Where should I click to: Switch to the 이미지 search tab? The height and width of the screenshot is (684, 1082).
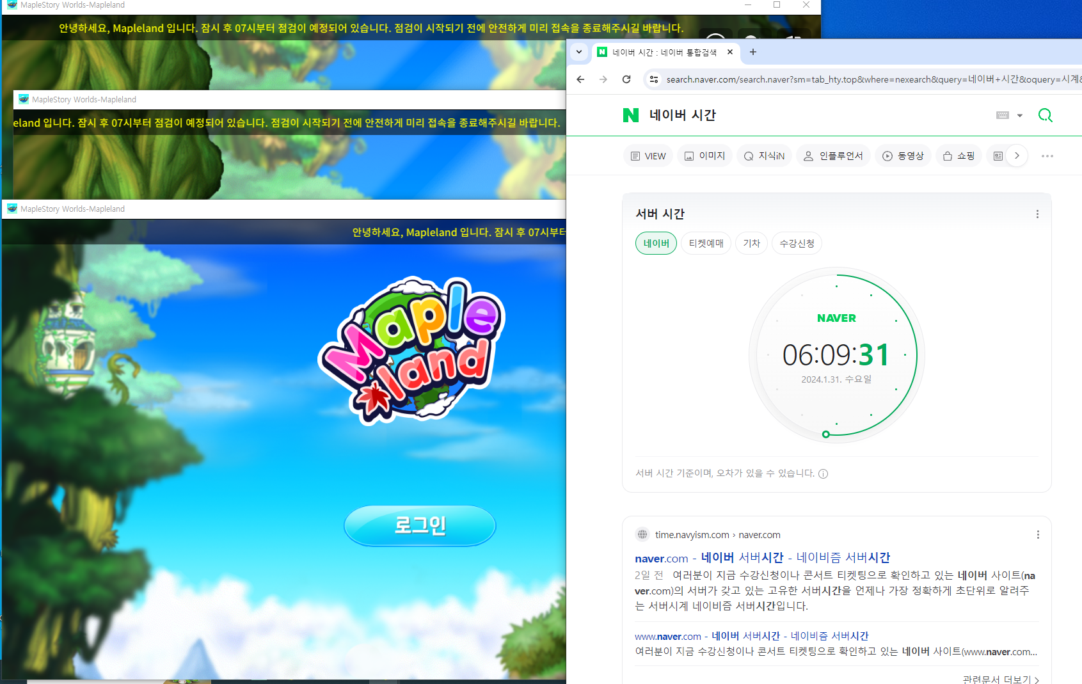pyautogui.click(x=704, y=156)
